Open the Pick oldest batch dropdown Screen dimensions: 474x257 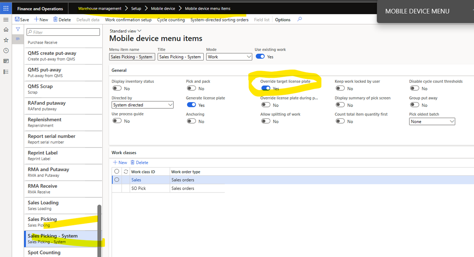[432, 122]
